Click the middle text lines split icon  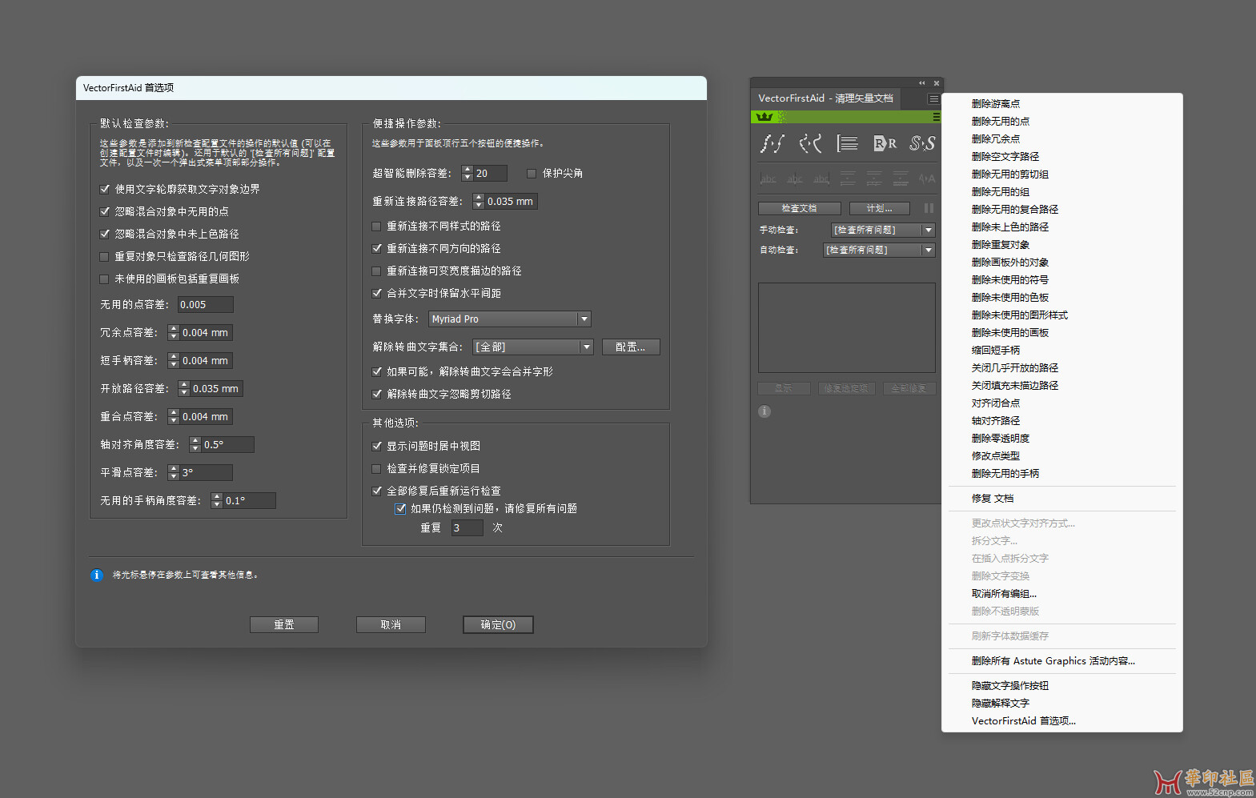874,178
